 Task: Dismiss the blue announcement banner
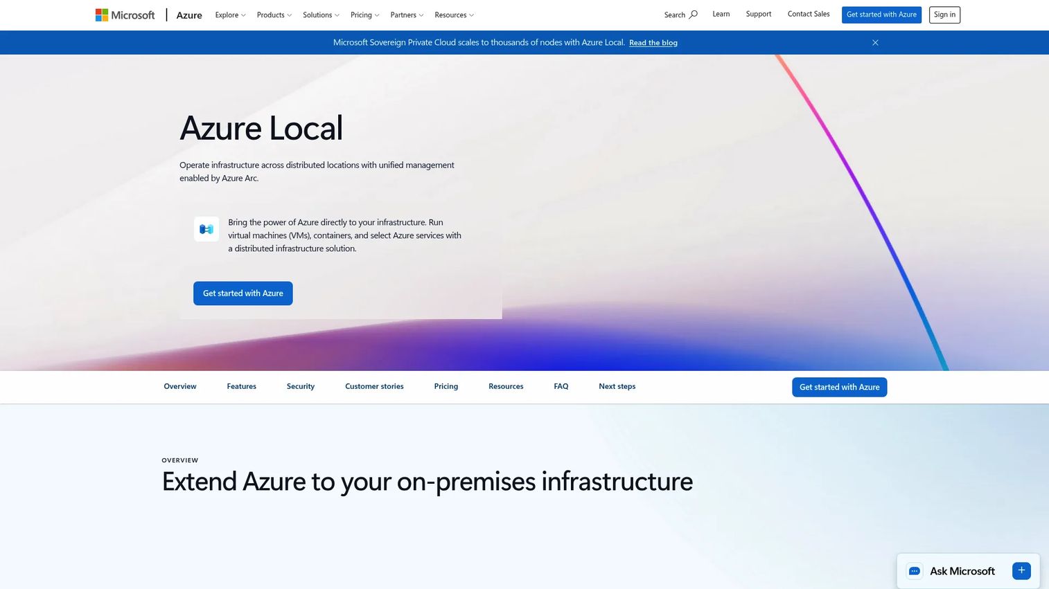tap(875, 43)
